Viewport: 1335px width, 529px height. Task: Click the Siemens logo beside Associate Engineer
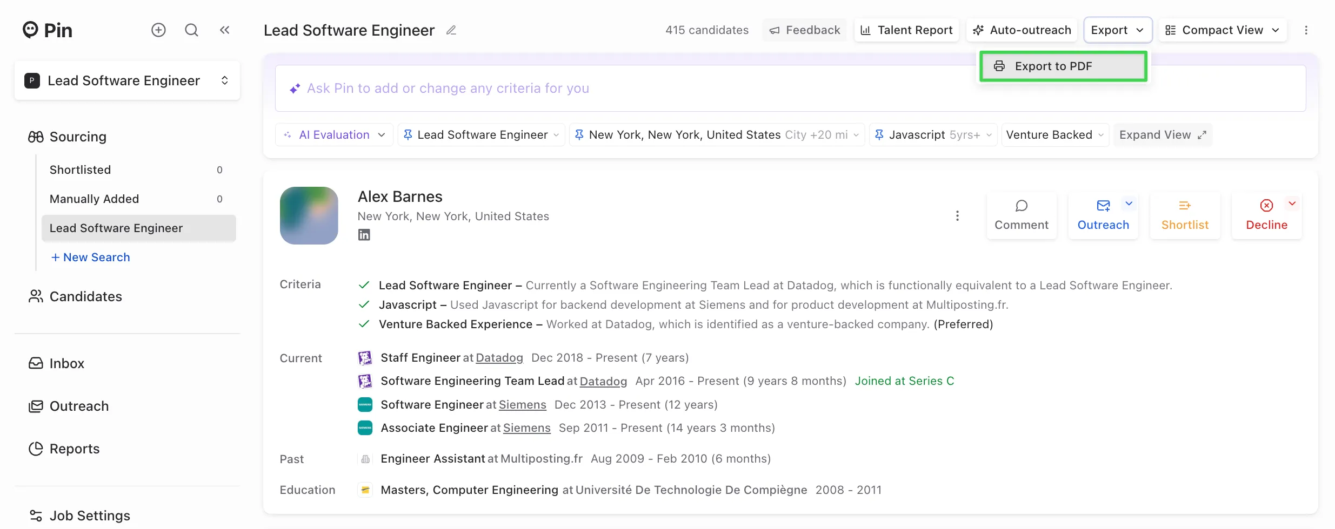click(x=365, y=428)
